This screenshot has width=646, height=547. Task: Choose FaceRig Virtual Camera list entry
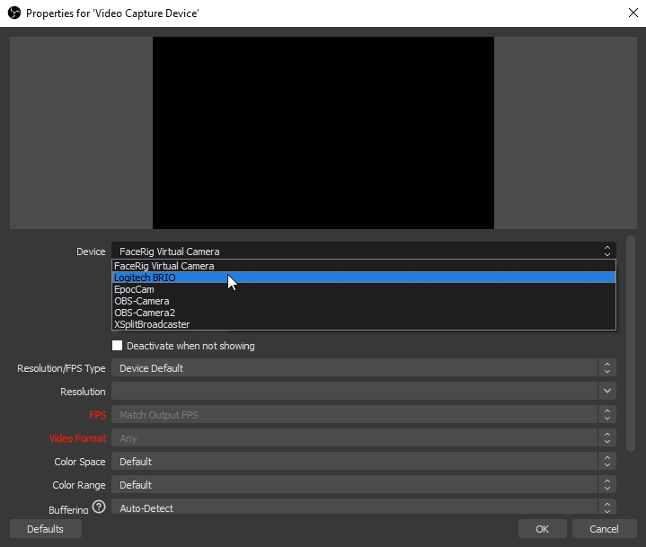tap(164, 266)
